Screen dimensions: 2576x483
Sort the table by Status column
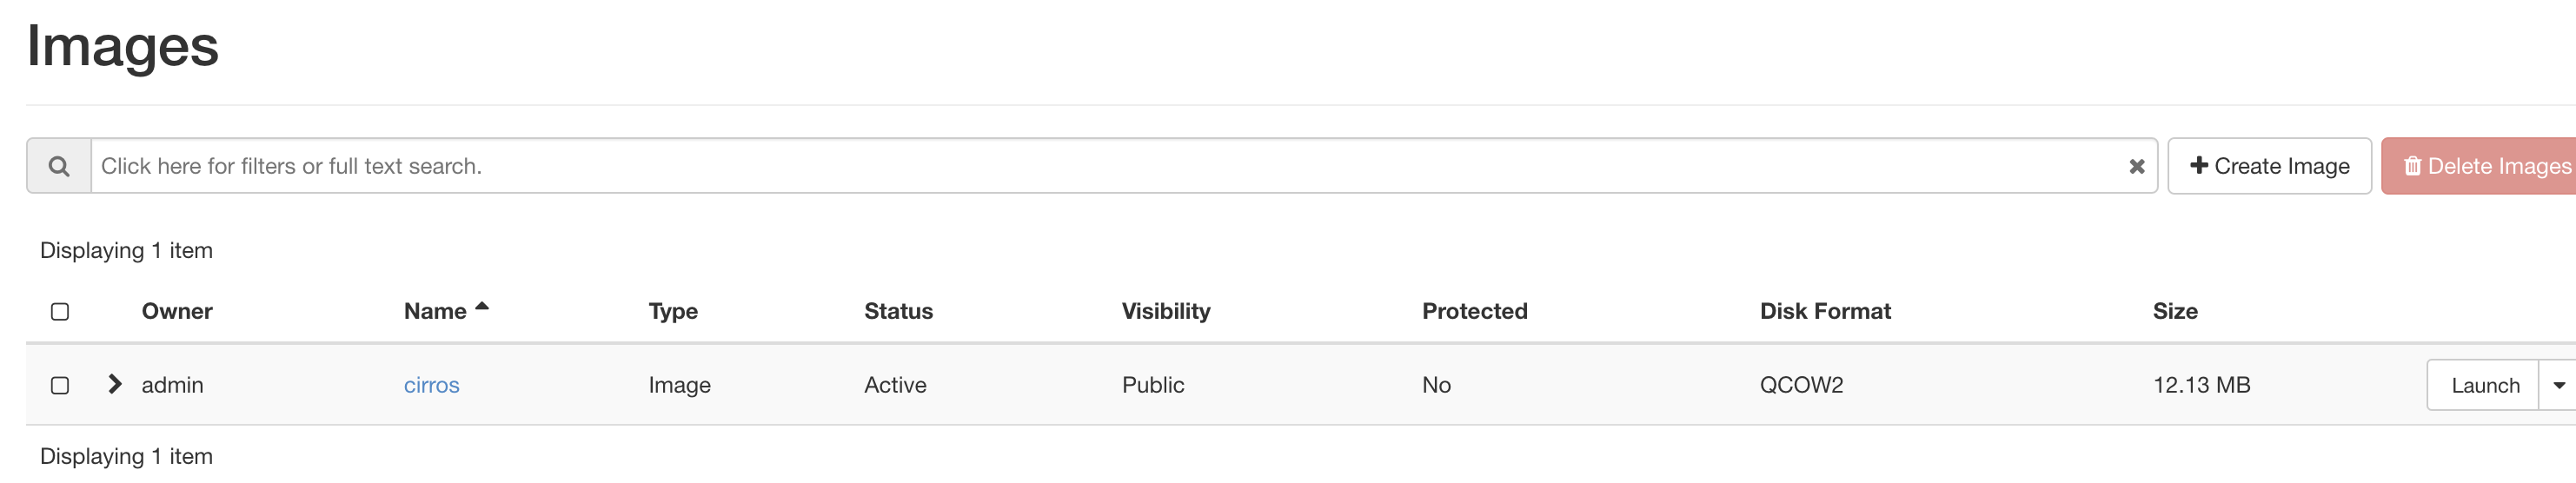898,311
